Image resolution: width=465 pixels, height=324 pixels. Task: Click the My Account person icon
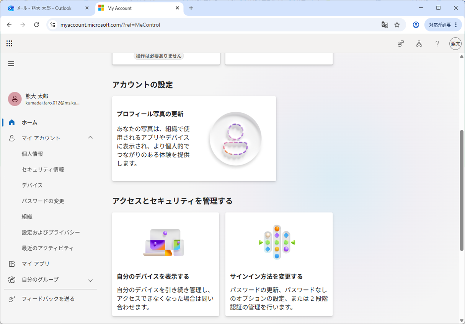(12, 138)
